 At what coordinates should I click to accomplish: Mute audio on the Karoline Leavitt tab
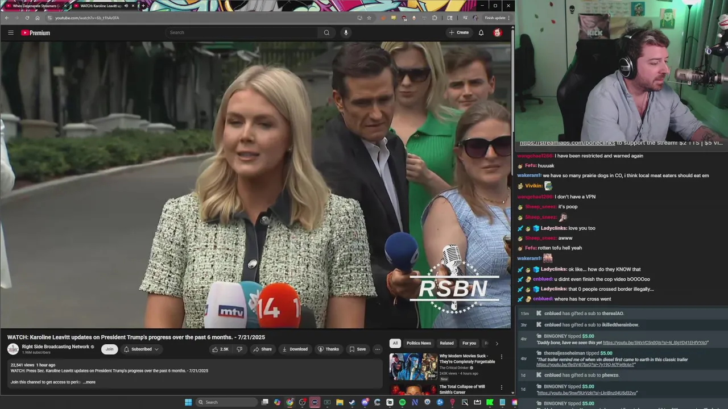(x=126, y=6)
